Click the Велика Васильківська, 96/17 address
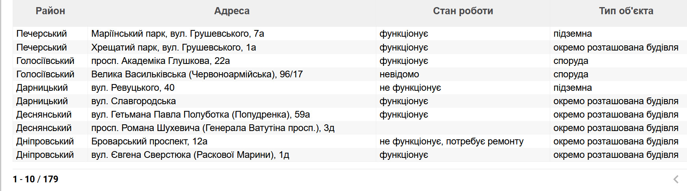Viewport: 687px width, 191px height. [x=197, y=74]
